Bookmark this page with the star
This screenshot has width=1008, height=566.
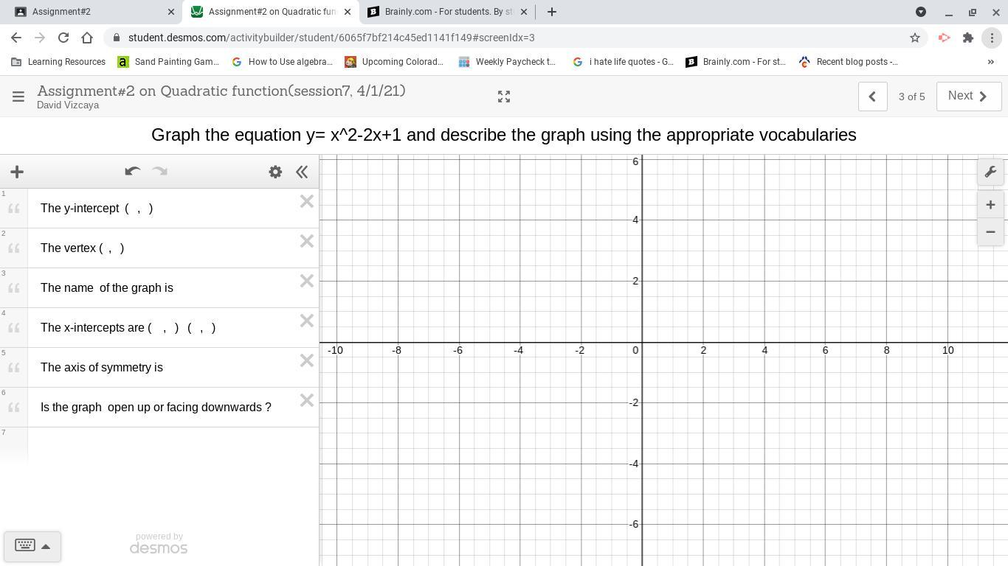[915, 38]
